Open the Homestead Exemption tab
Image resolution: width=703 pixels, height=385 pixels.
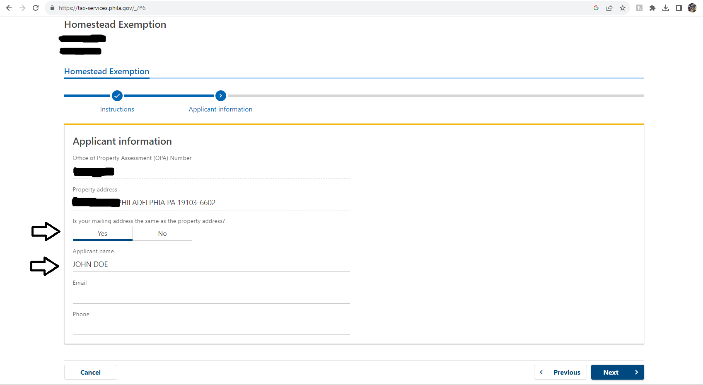(x=107, y=71)
